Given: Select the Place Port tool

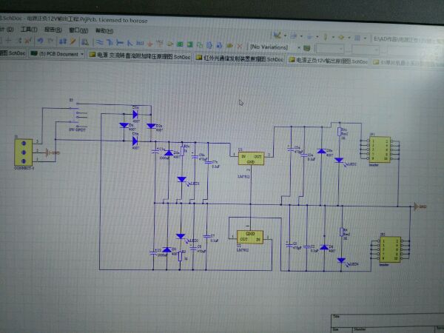Looking at the screenshot, I should [229, 45].
